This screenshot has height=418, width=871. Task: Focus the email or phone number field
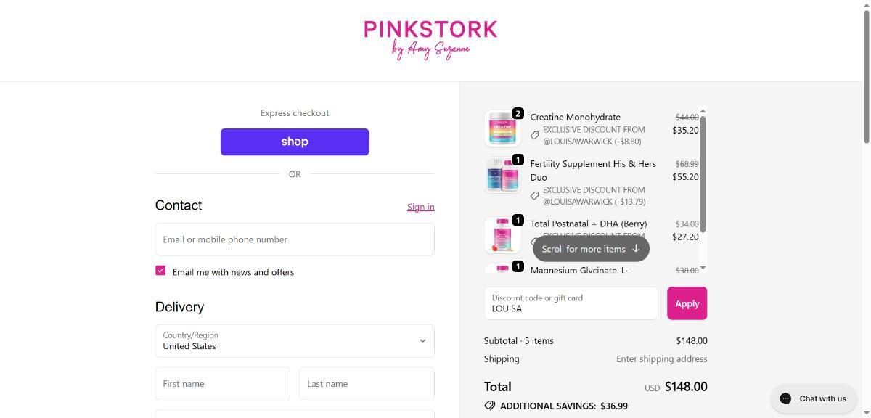(x=295, y=239)
